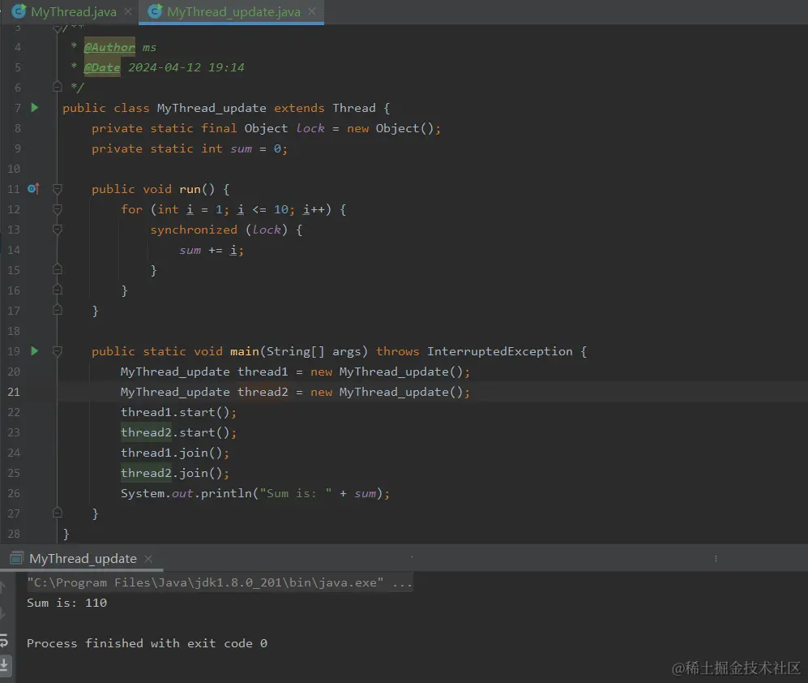
Task: Click the override marker icon on line 11
Action: [33, 189]
